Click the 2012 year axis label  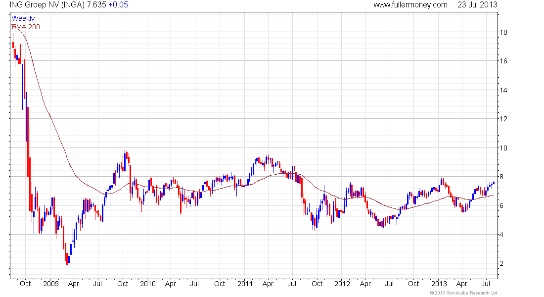point(342,284)
